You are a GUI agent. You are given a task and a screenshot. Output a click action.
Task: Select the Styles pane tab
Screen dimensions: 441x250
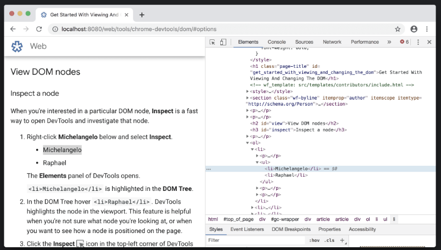(x=216, y=229)
